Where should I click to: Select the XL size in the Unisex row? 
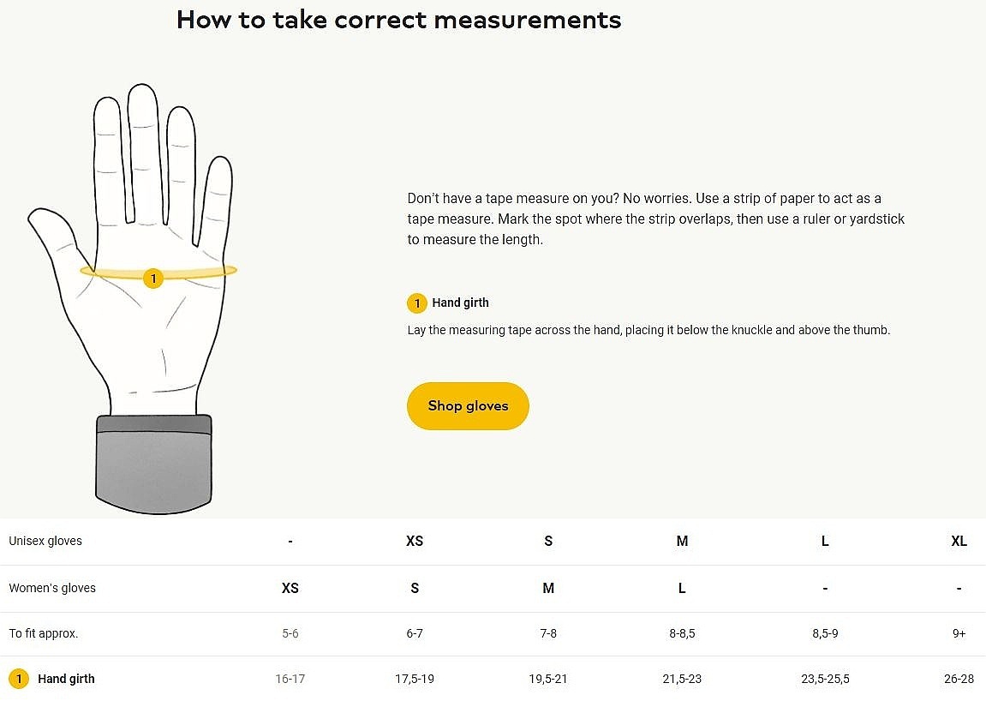[x=959, y=542]
